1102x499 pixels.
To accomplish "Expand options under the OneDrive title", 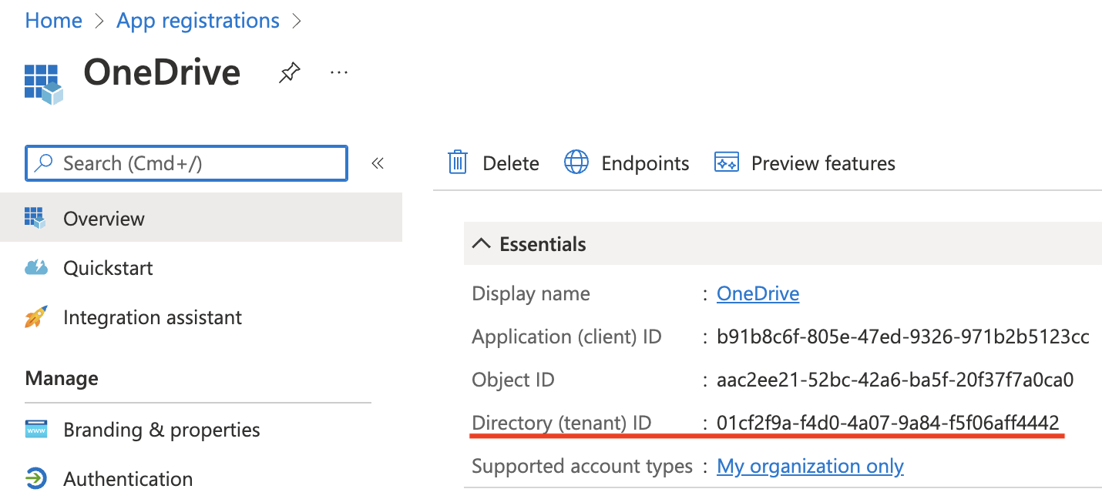I will coord(338,72).
